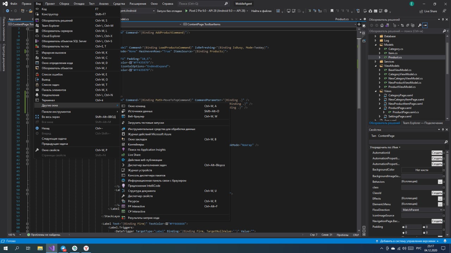Viewport: 451px width, 253px height.
Task: Open File Explorer from the Windows taskbar
Action: click(x=40, y=248)
